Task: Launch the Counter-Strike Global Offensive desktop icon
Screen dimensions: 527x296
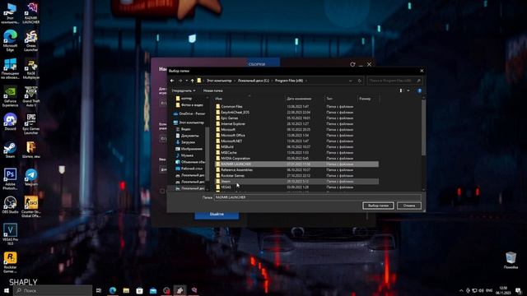Action: click(31, 206)
